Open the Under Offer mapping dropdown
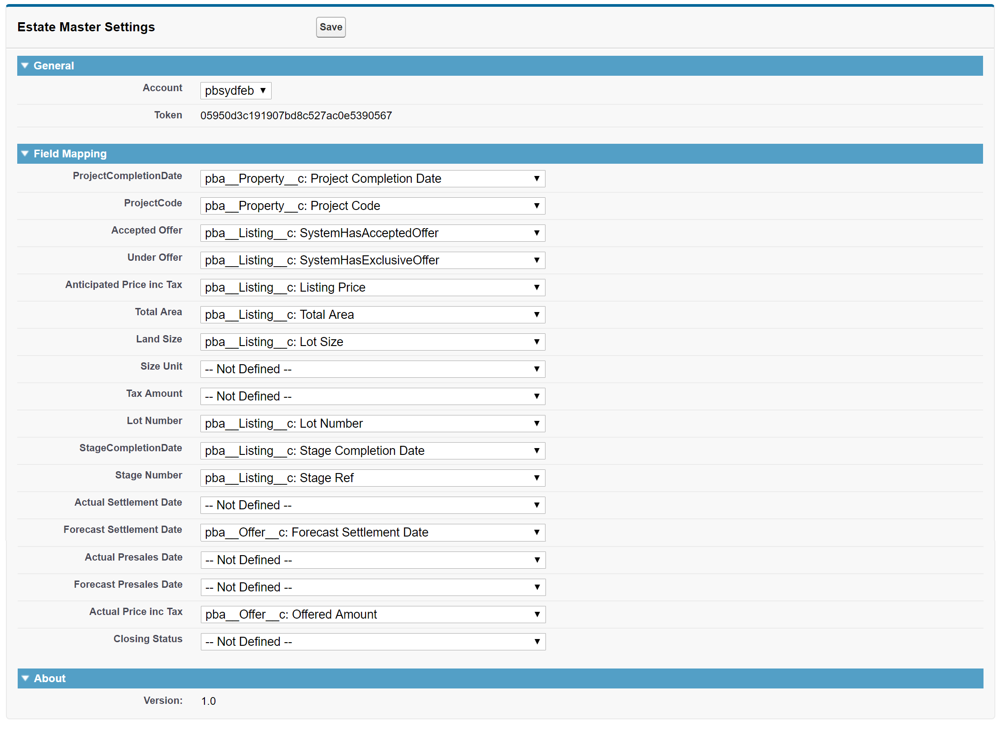 [x=372, y=260]
